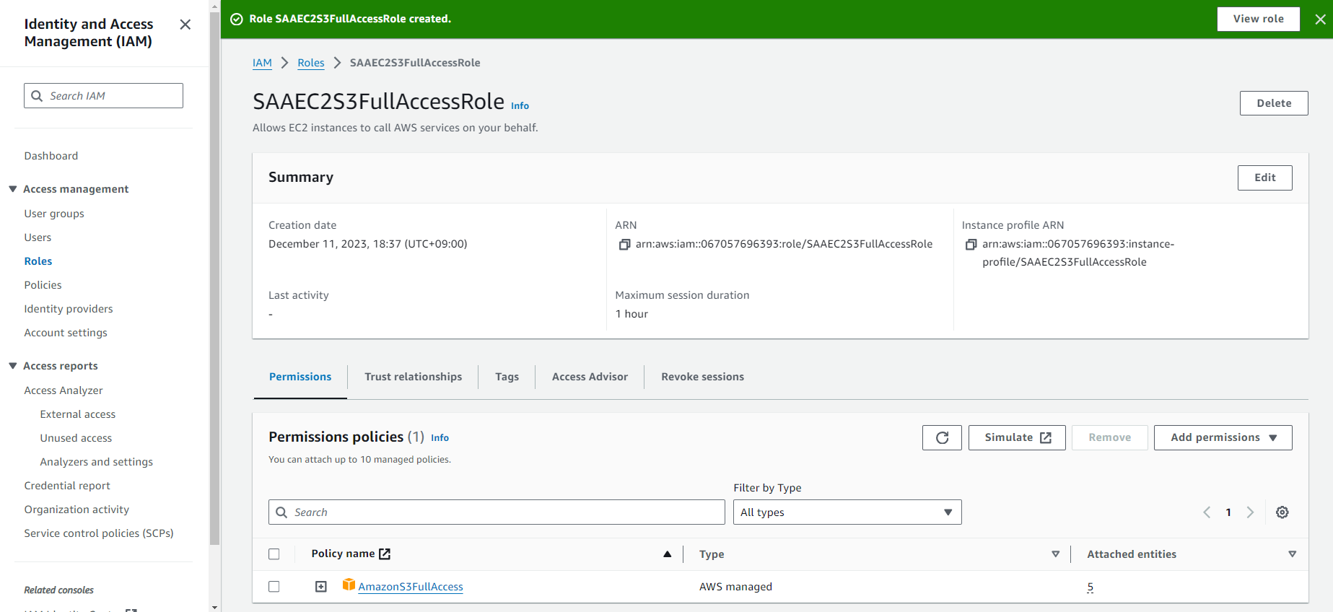Open the Access Advisor tab

click(590, 377)
